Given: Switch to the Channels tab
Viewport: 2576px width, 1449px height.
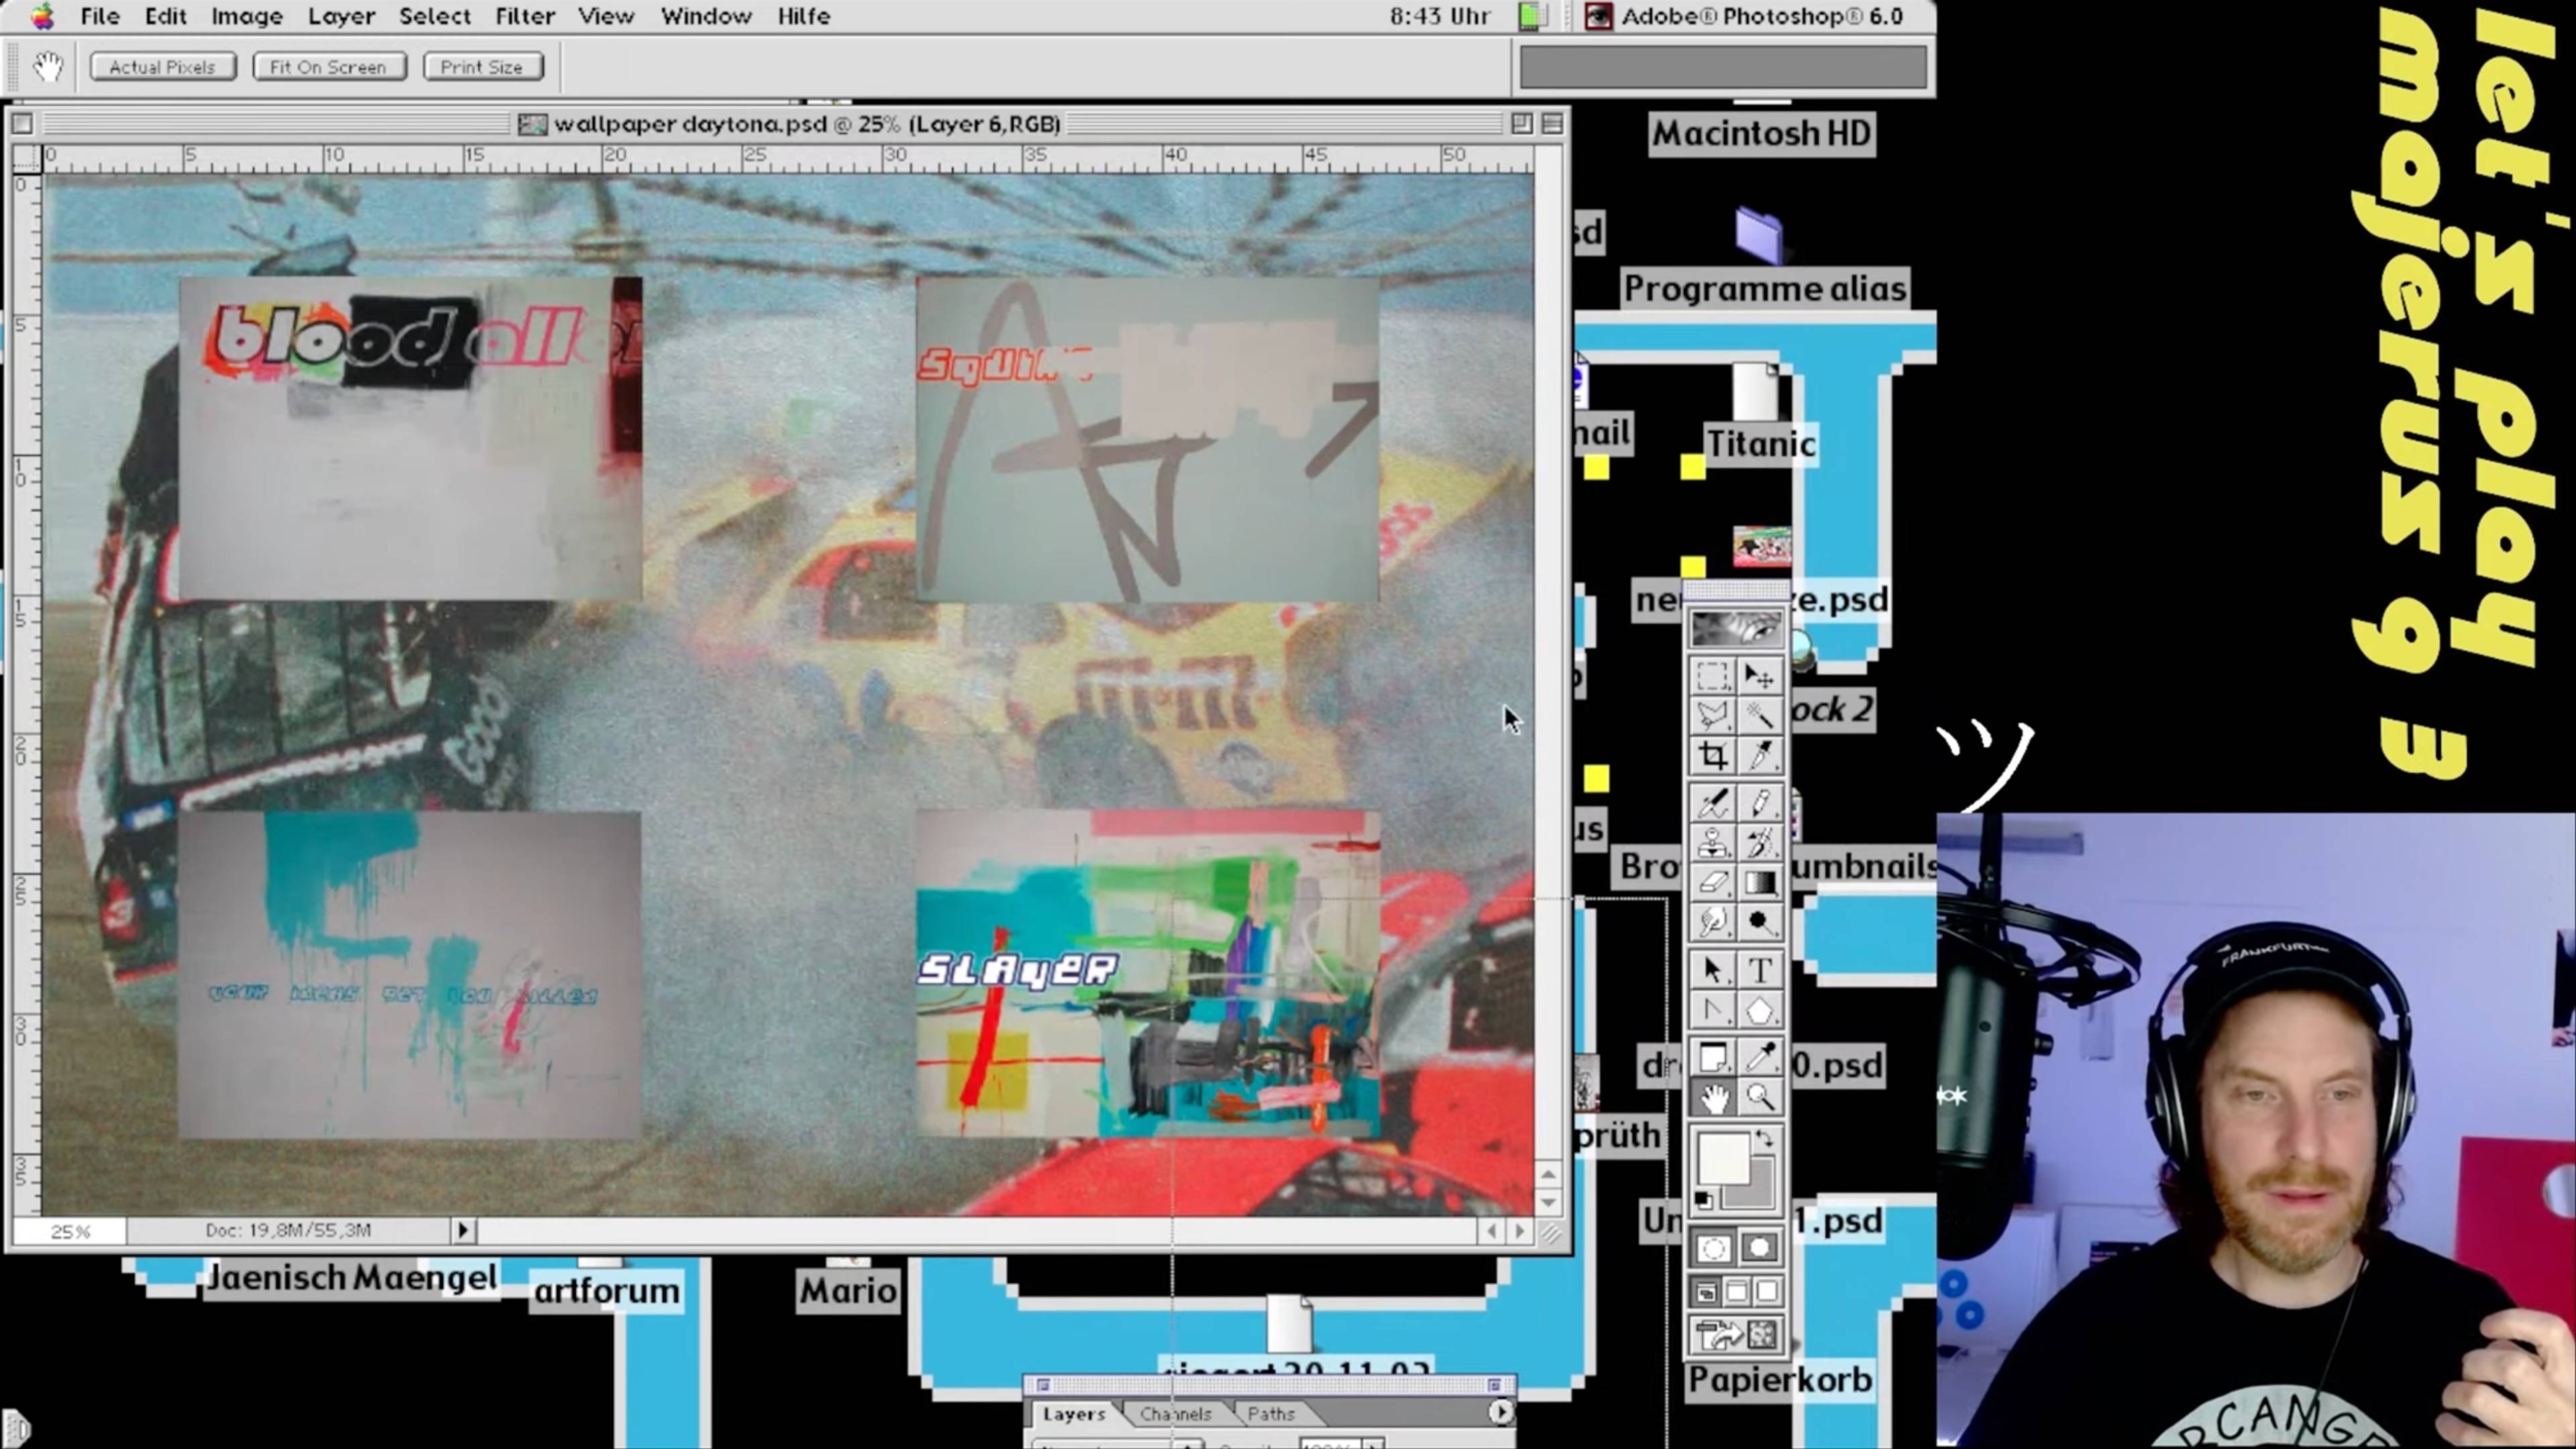Looking at the screenshot, I should point(1175,1414).
